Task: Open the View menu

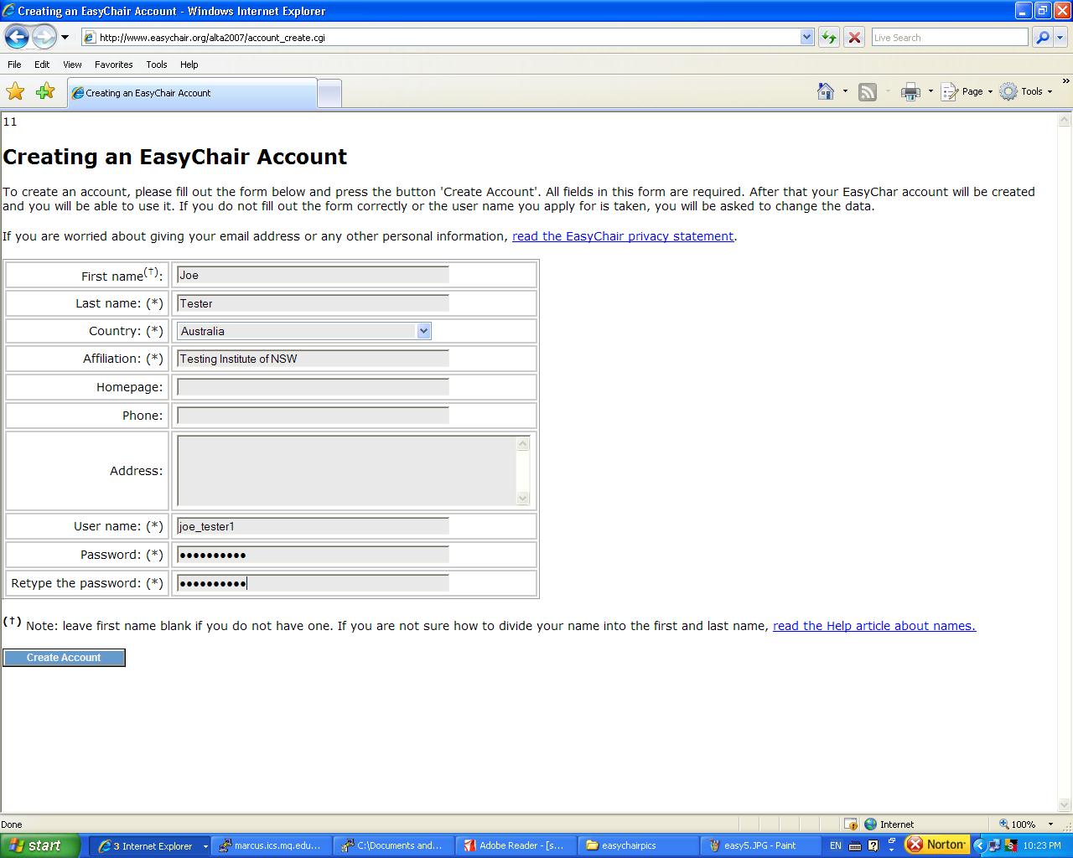Action: pyautogui.click(x=72, y=65)
